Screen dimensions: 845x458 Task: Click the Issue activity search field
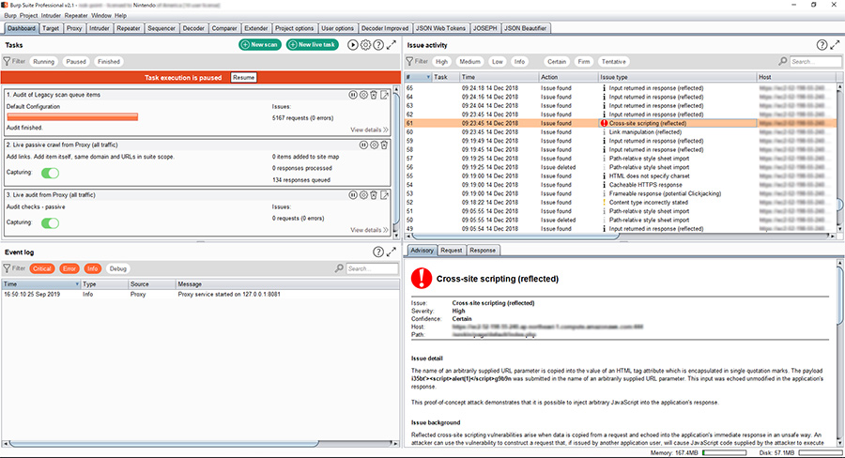point(813,61)
